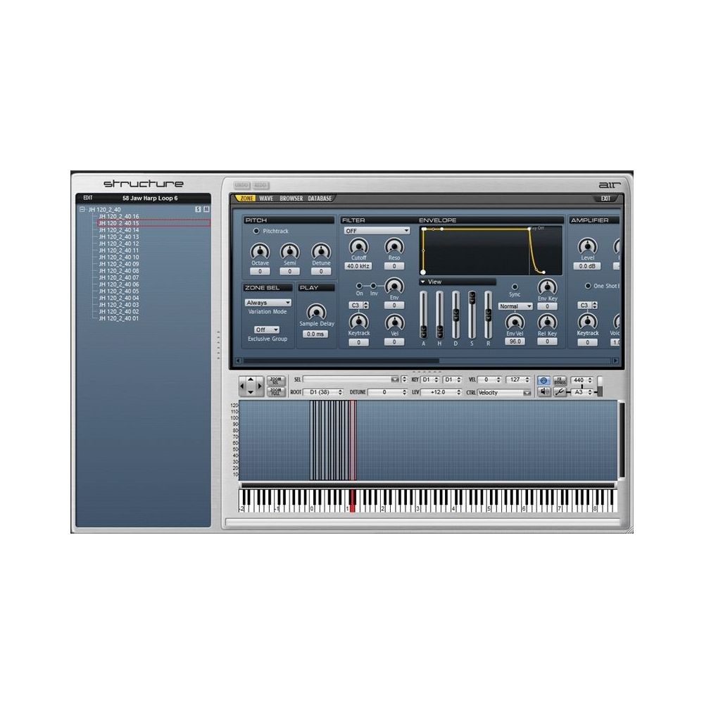
Task: Click the FX Bypass icon
Action: (559, 380)
